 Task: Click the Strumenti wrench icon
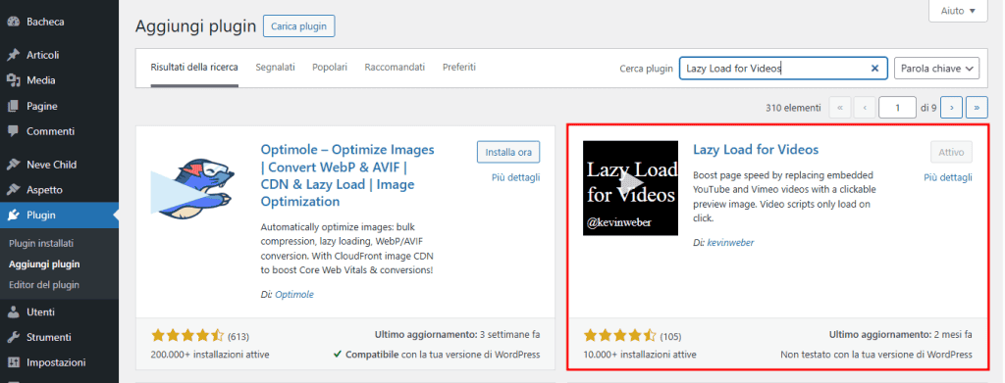pos(13,337)
